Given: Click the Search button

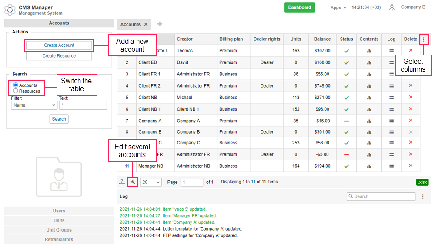Looking at the screenshot, I should click(x=59, y=119).
